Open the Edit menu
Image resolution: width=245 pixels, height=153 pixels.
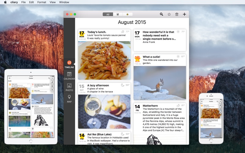32,2
